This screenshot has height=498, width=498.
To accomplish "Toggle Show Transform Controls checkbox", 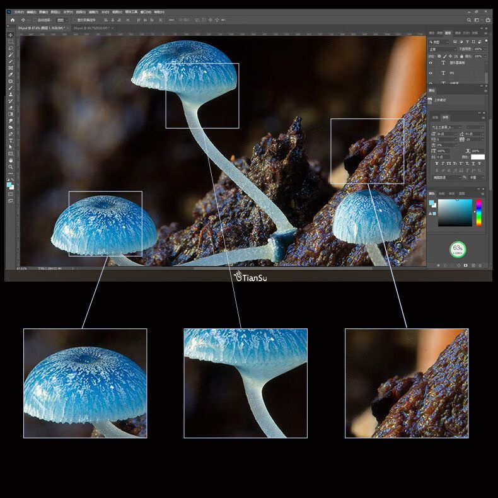I will point(74,20).
